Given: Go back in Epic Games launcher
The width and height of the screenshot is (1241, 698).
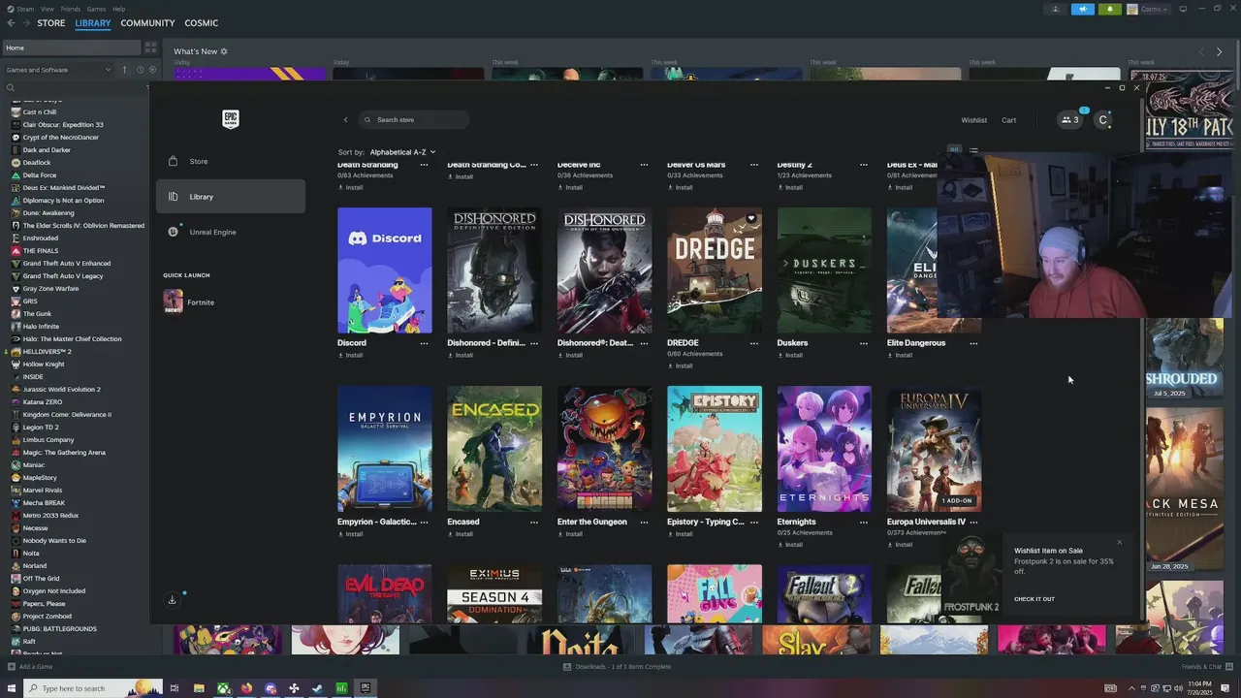Looking at the screenshot, I should click(x=345, y=120).
